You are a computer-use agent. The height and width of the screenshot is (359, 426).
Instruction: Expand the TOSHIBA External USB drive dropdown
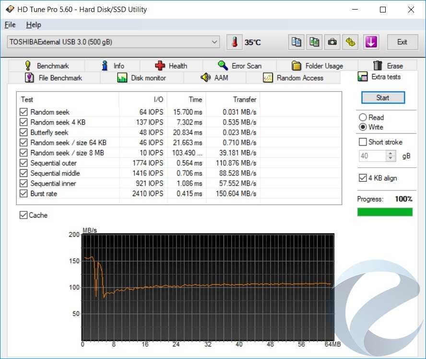[x=214, y=42]
